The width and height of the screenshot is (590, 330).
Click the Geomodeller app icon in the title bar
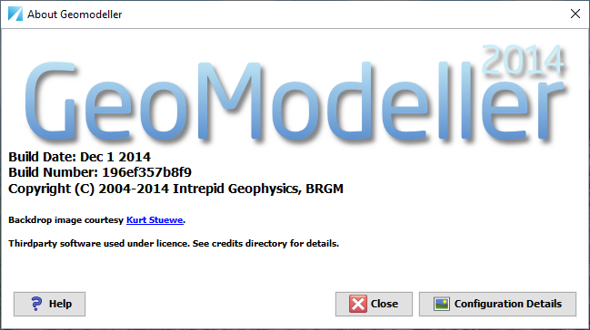pos(15,15)
